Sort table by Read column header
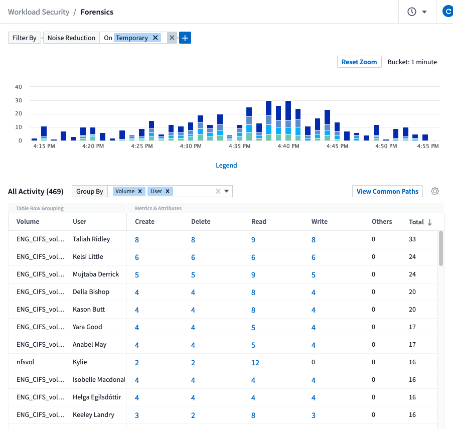 pyautogui.click(x=259, y=221)
